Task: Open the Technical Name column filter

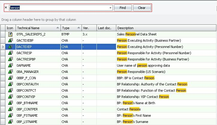Action: [58, 28]
